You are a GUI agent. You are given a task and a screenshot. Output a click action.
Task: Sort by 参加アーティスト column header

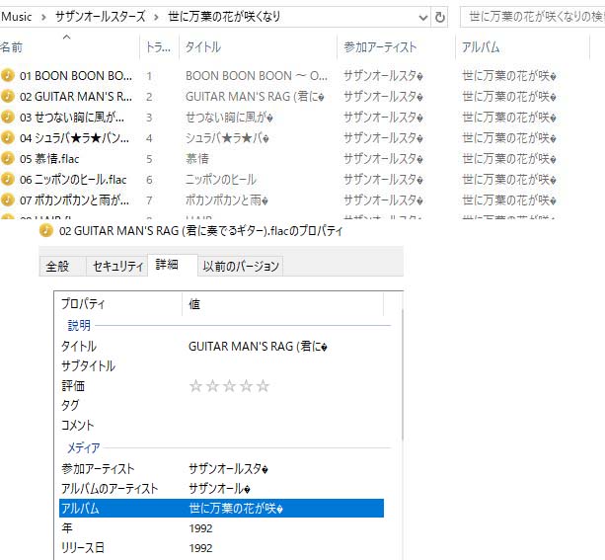coord(396,47)
